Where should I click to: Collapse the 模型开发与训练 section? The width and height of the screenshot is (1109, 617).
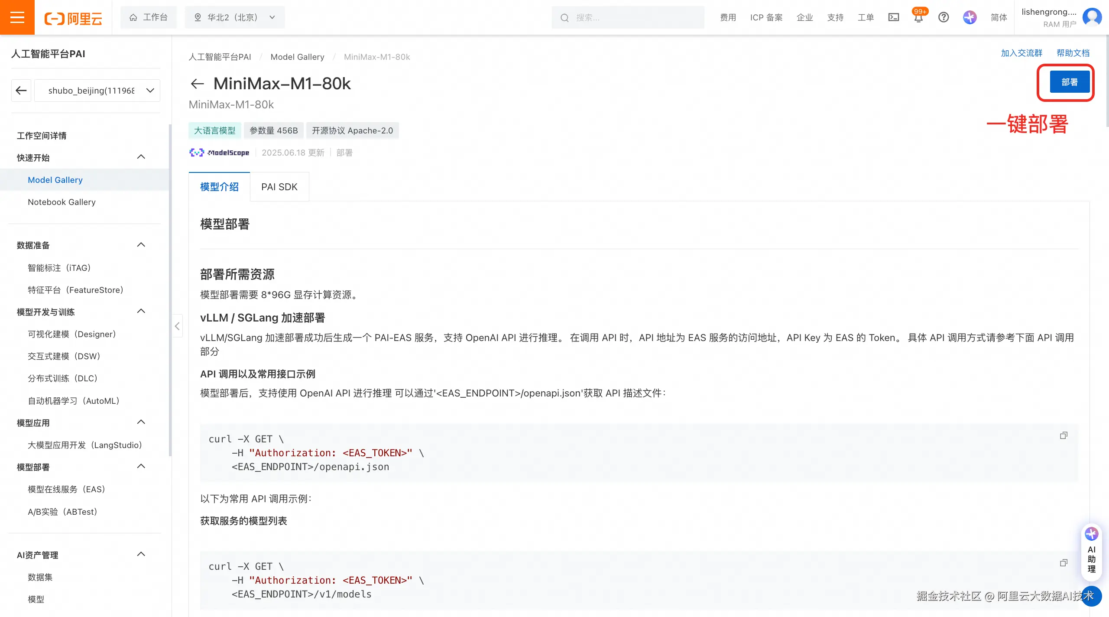pyautogui.click(x=141, y=311)
